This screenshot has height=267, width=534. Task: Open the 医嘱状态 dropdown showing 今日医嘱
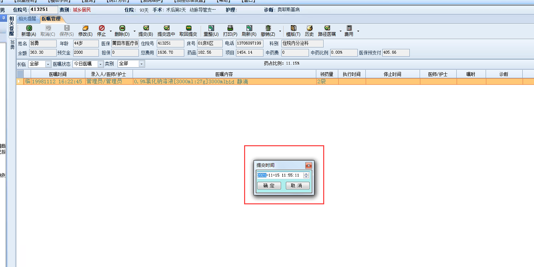(100, 64)
